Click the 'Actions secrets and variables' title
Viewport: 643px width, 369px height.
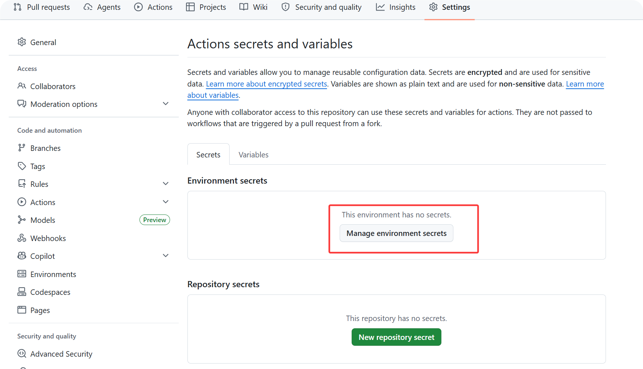coord(270,44)
